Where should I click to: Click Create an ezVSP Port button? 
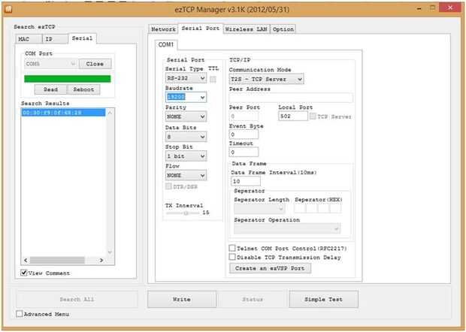click(x=270, y=268)
